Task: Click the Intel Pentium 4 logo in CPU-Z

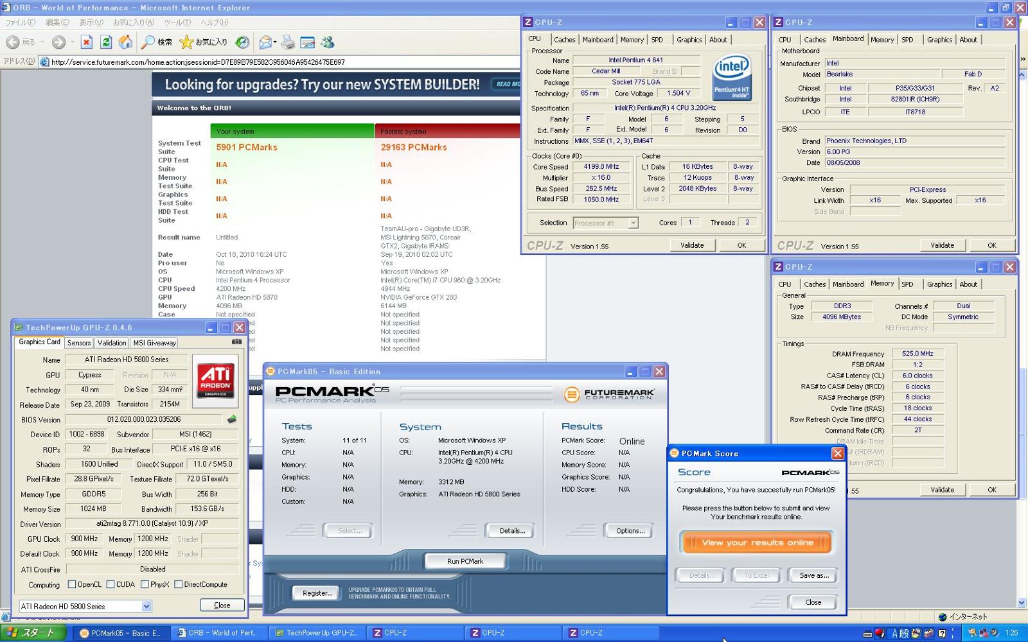Action: point(732,78)
